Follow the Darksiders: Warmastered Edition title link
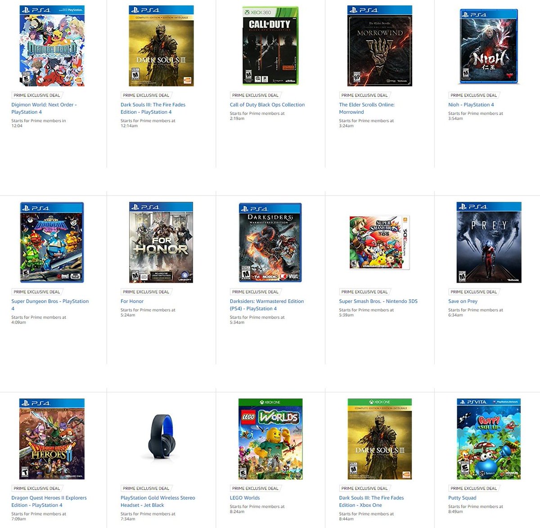Viewport: 540px width, 528px height. click(x=267, y=305)
